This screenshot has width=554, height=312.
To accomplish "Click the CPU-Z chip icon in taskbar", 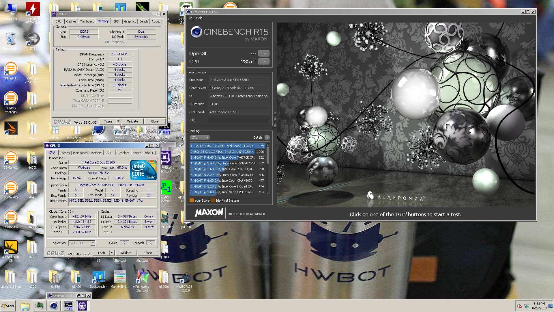I will [82, 306].
